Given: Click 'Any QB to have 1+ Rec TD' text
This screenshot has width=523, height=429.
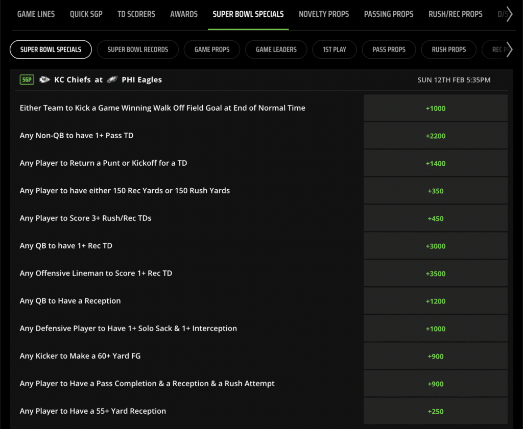Looking at the screenshot, I should click(66, 246).
